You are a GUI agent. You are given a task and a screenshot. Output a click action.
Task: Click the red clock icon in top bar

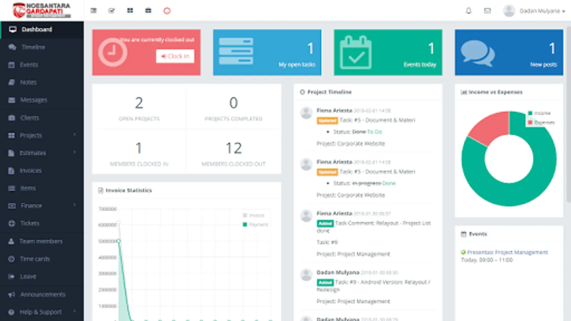click(x=167, y=11)
